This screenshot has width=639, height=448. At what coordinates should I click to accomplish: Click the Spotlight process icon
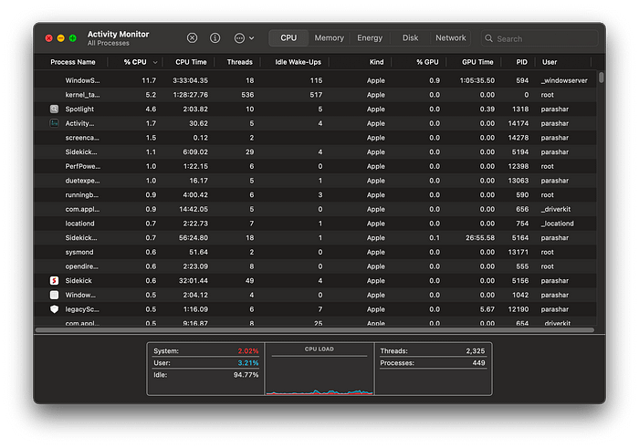54,109
